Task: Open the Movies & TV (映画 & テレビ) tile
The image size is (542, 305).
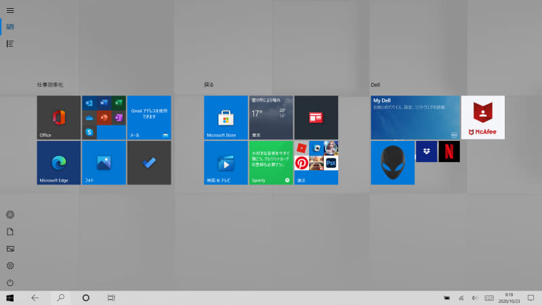Action: [x=226, y=163]
